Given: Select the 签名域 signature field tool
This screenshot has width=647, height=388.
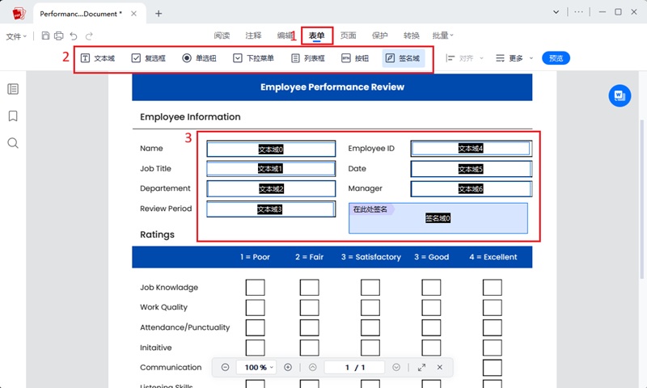Looking at the screenshot, I should [x=403, y=58].
